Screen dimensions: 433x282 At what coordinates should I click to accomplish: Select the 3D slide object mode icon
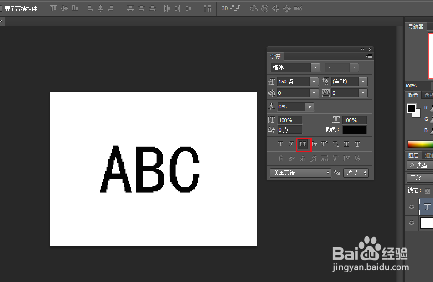tap(287, 9)
